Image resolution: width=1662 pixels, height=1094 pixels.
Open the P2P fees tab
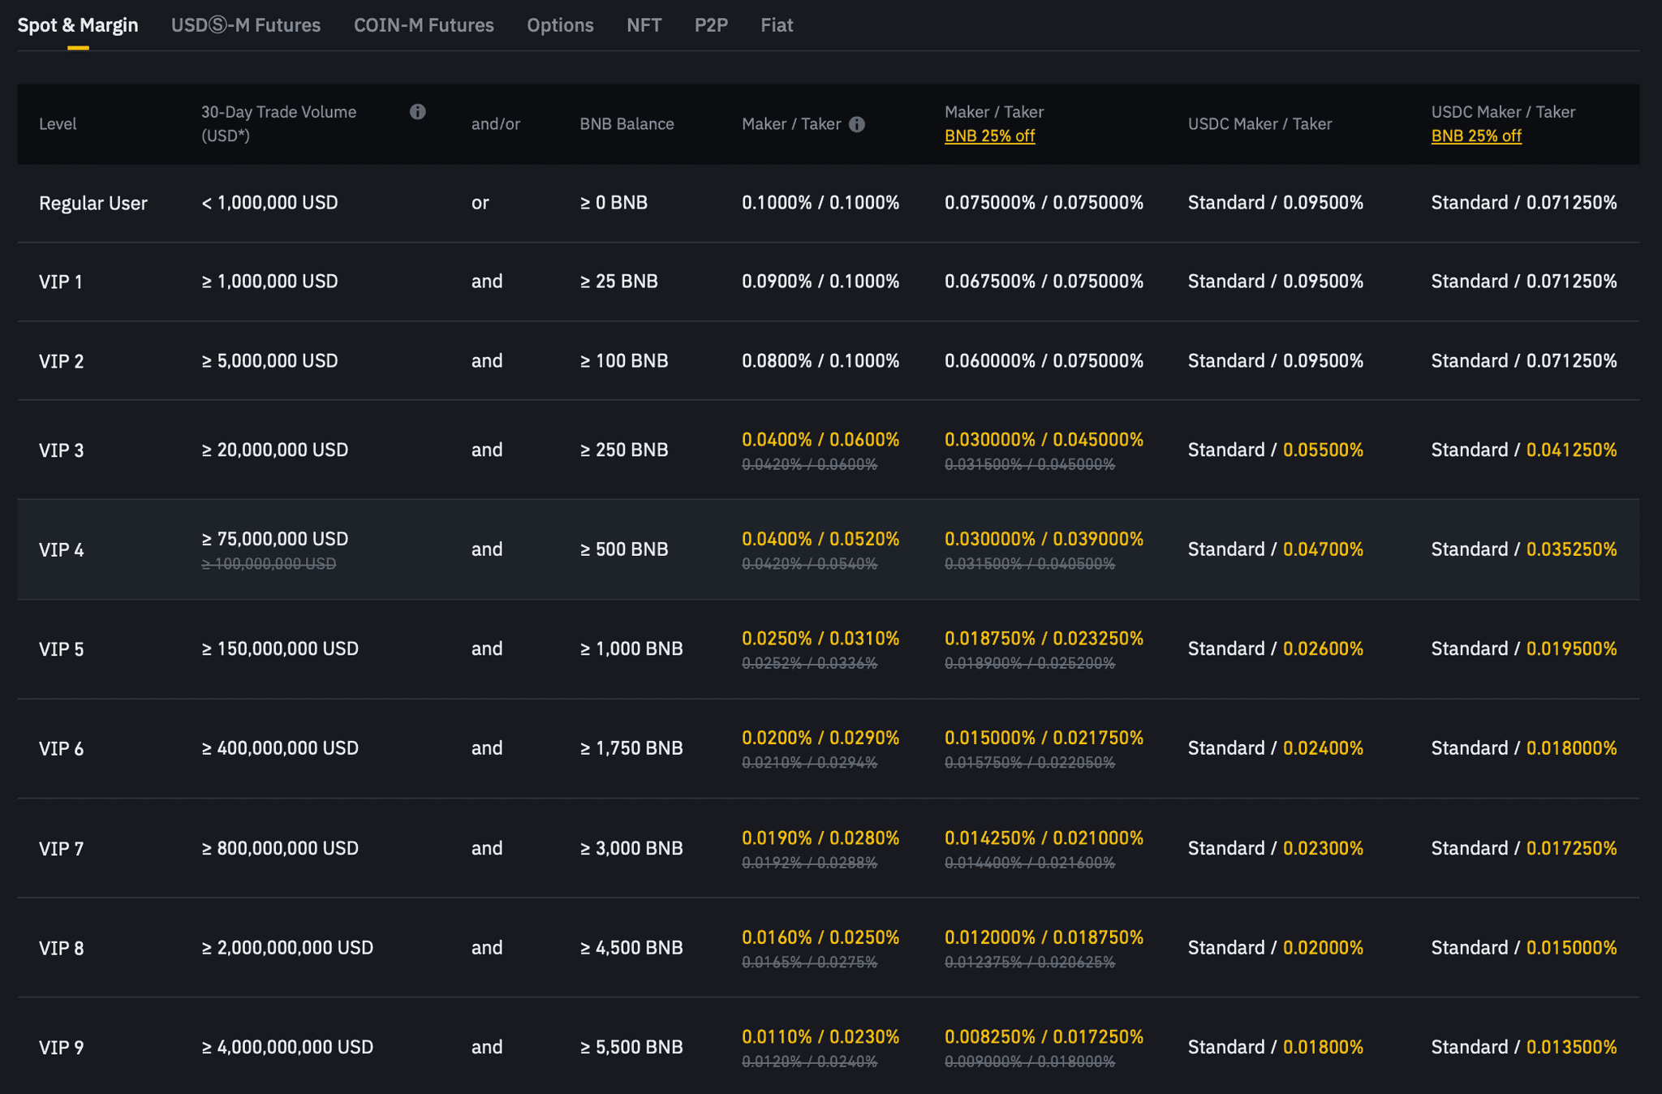[x=711, y=25]
